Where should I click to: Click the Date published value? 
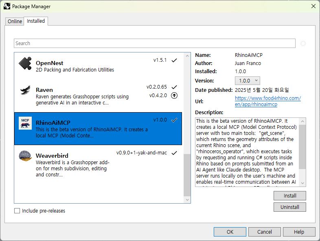(x=262, y=90)
